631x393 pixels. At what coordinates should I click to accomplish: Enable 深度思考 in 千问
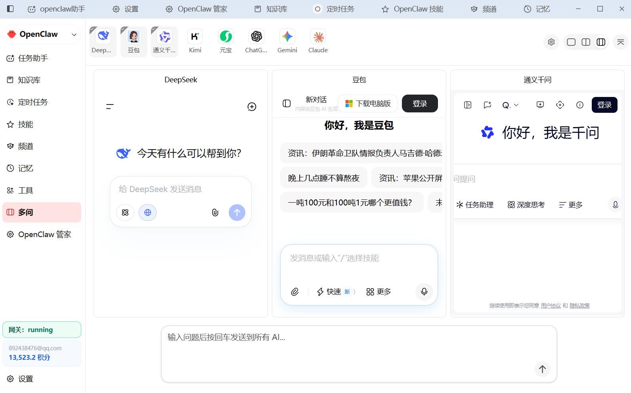click(x=526, y=205)
